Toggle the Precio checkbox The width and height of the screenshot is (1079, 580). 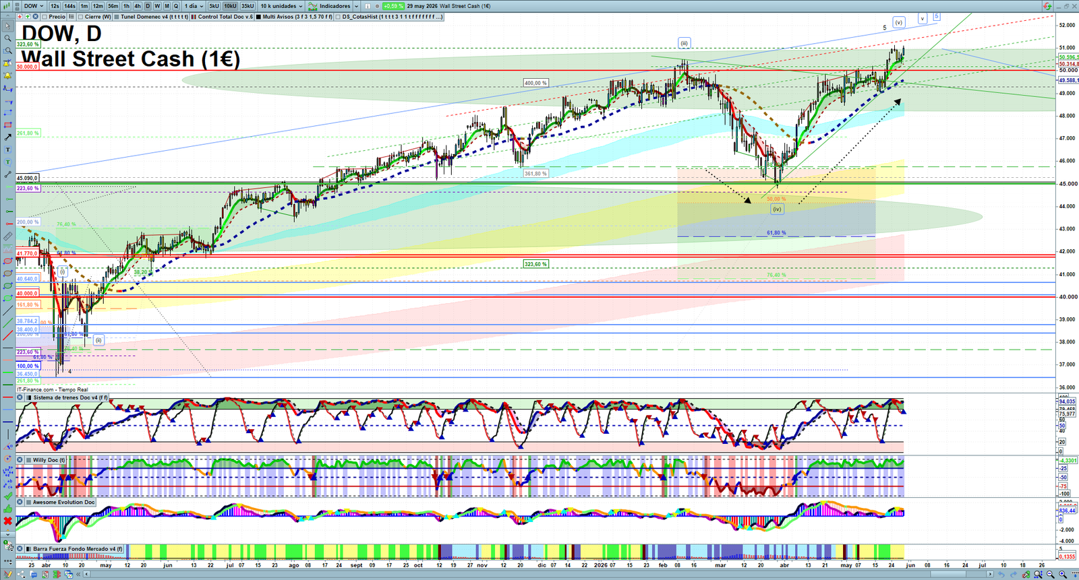(45, 17)
